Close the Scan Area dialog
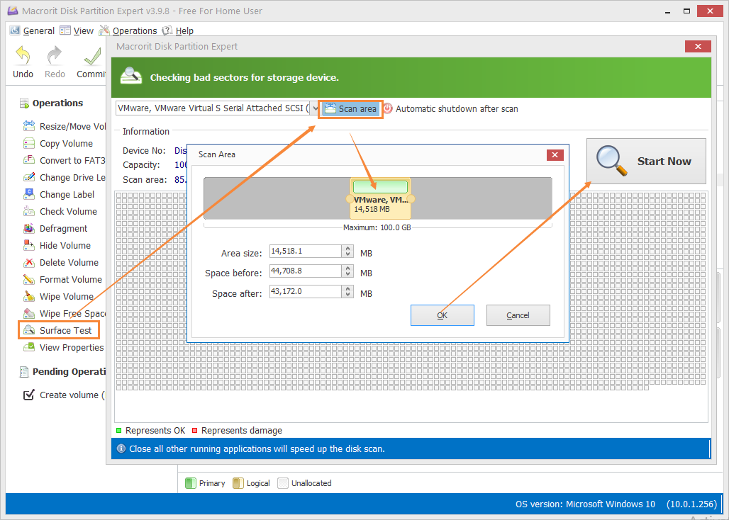This screenshot has height=520, width=729. point(555,155)
